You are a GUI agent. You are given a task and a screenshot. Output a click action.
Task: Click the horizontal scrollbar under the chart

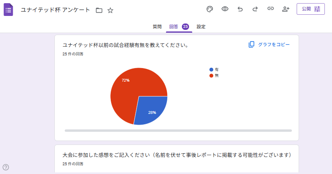(178, 131)
